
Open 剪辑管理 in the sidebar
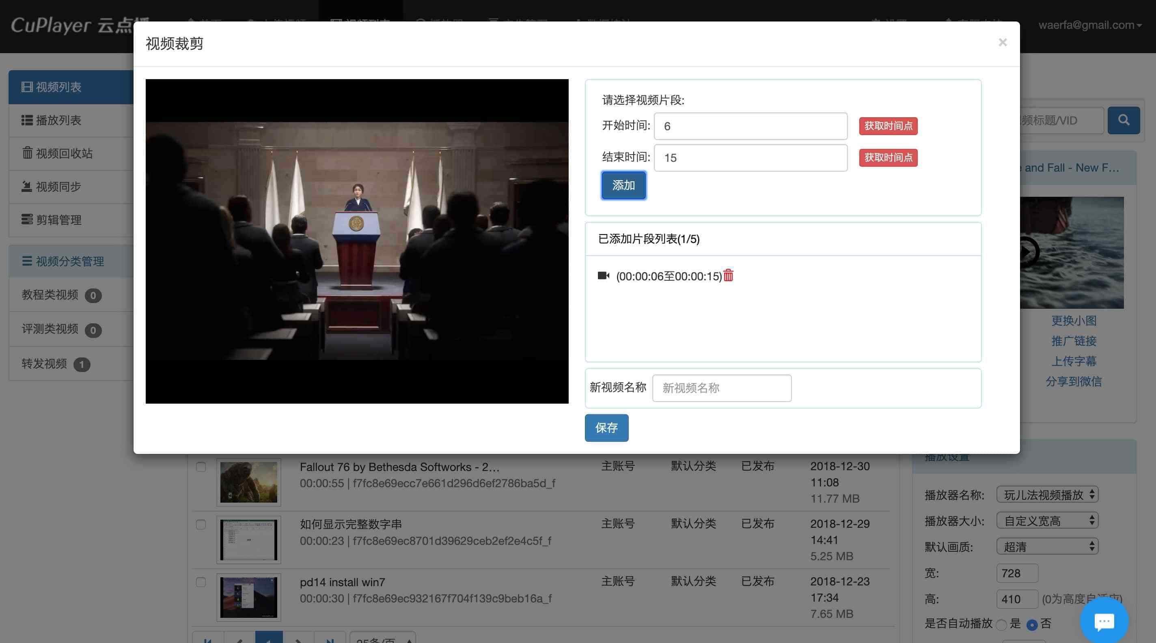click(x=71, y=220)
